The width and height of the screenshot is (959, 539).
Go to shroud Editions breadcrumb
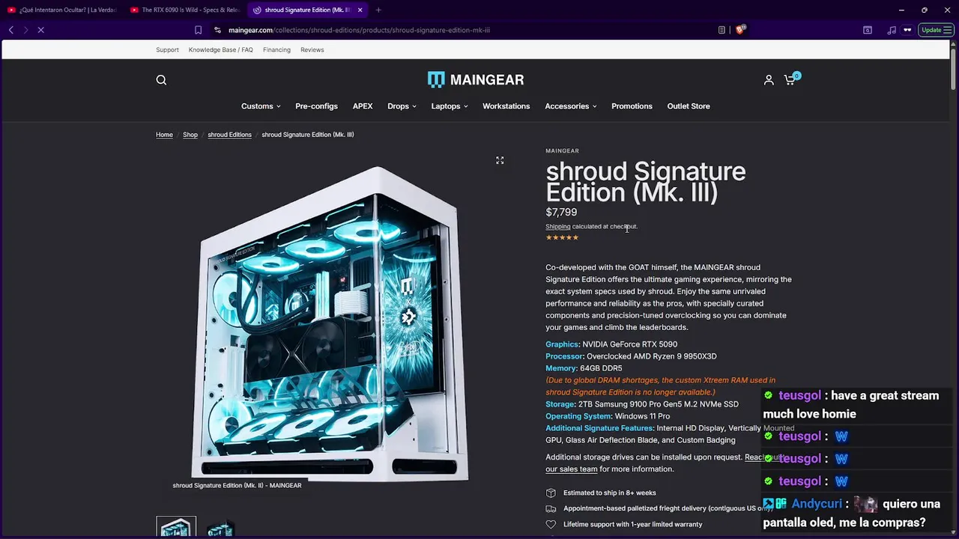point(229,135)
